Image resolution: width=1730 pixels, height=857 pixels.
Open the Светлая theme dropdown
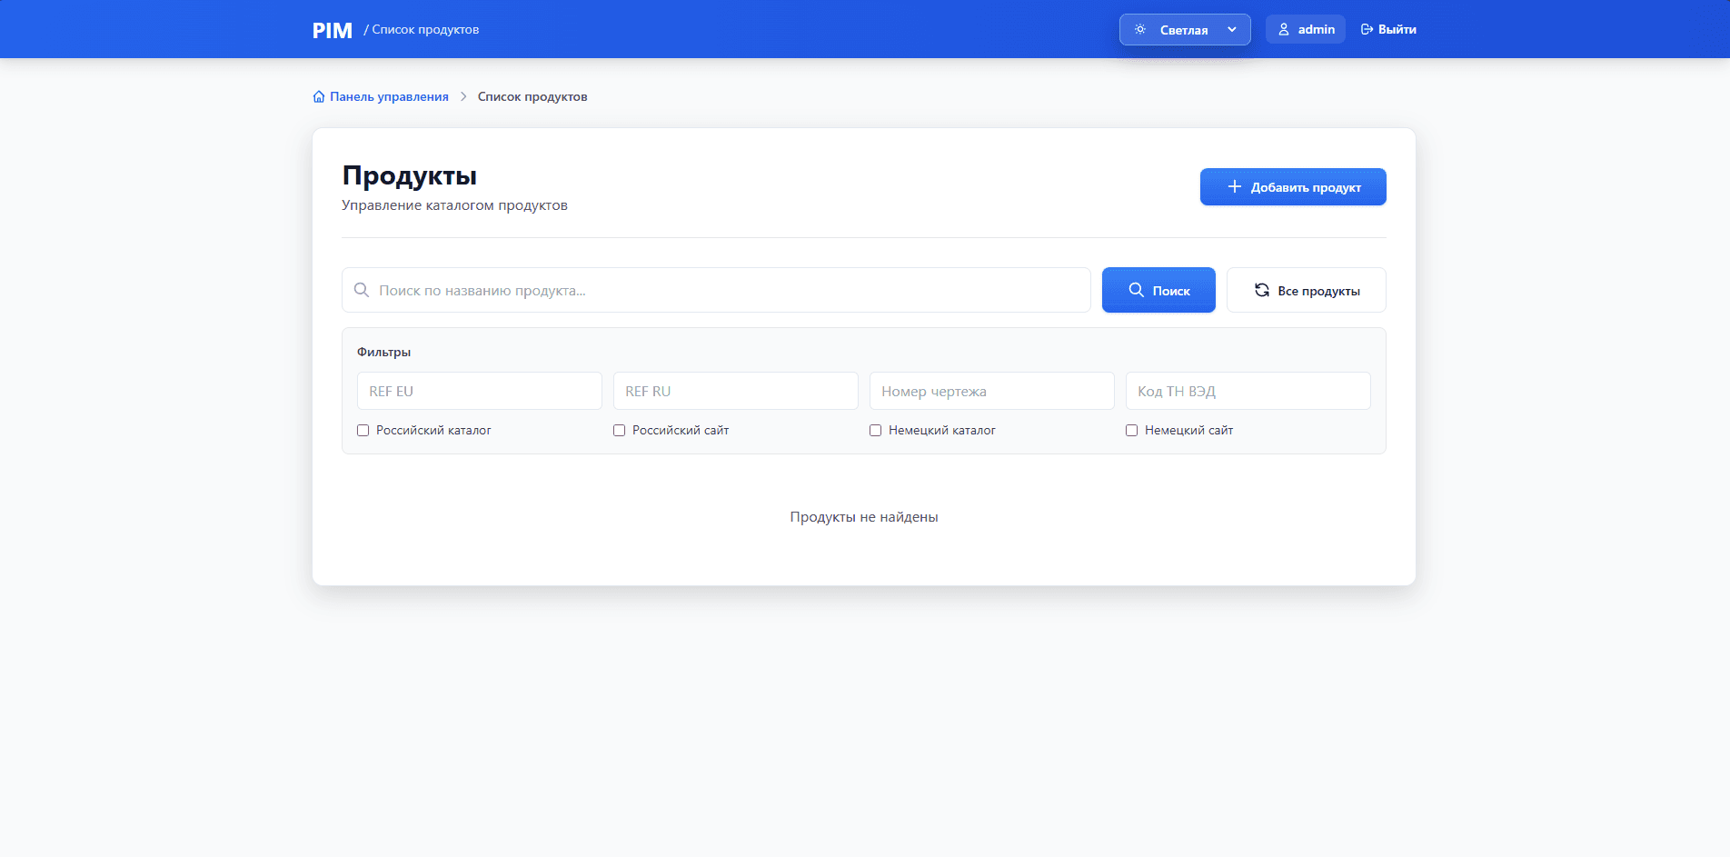pyautogui.click(x=1184, y=30)
